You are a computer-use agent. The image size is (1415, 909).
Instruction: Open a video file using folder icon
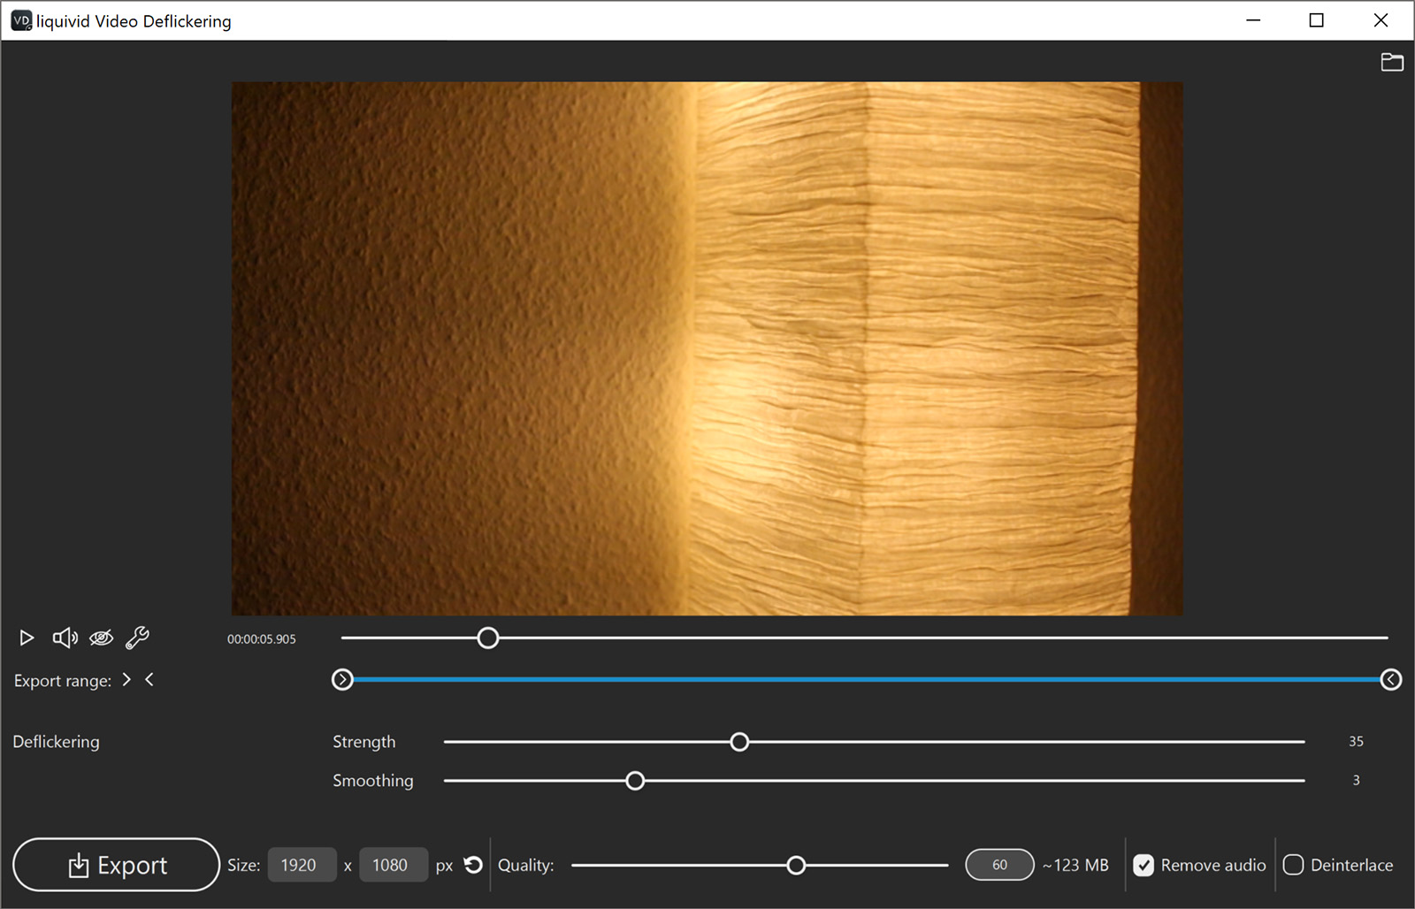[x=1392, y=62]
